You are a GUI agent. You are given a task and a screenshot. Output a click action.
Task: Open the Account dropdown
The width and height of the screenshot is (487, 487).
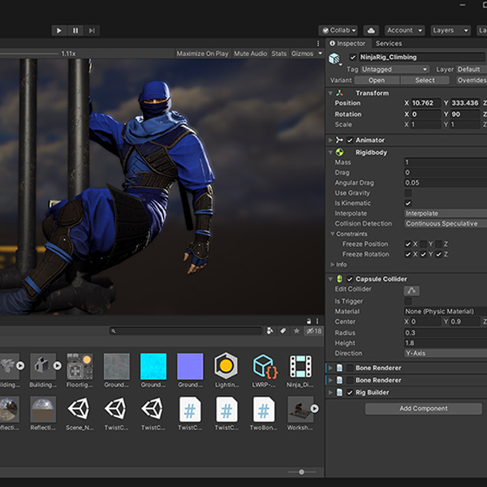tap(404, 30)
